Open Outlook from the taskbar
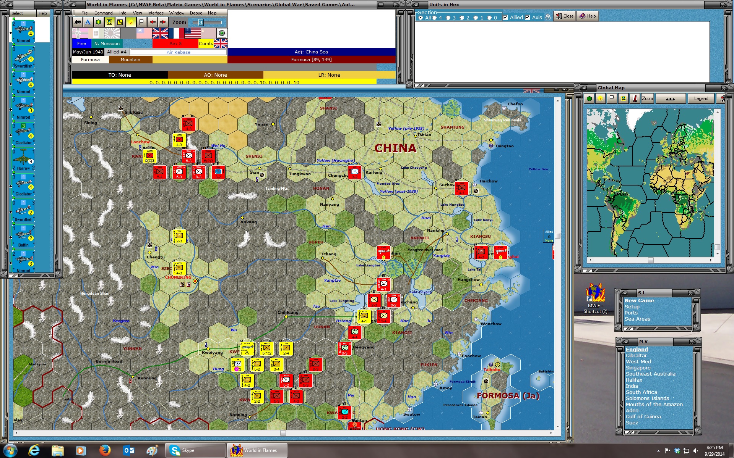This screenshot has width=734, height=458. point(129,450)
